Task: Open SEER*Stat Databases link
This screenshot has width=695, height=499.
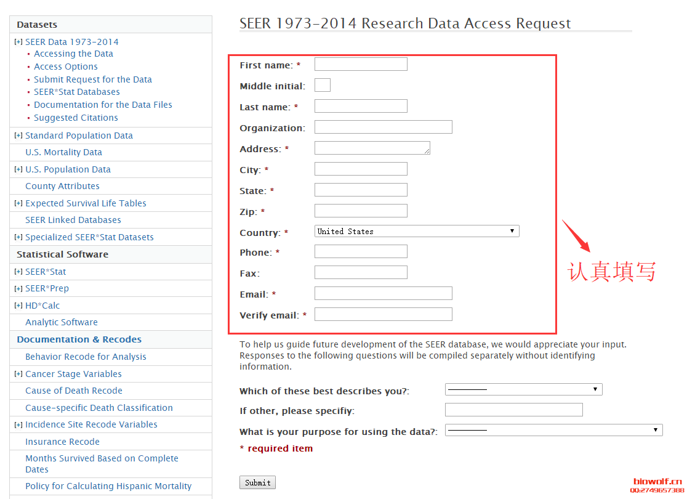Action: pyautogui.click(x=77, y=92)
